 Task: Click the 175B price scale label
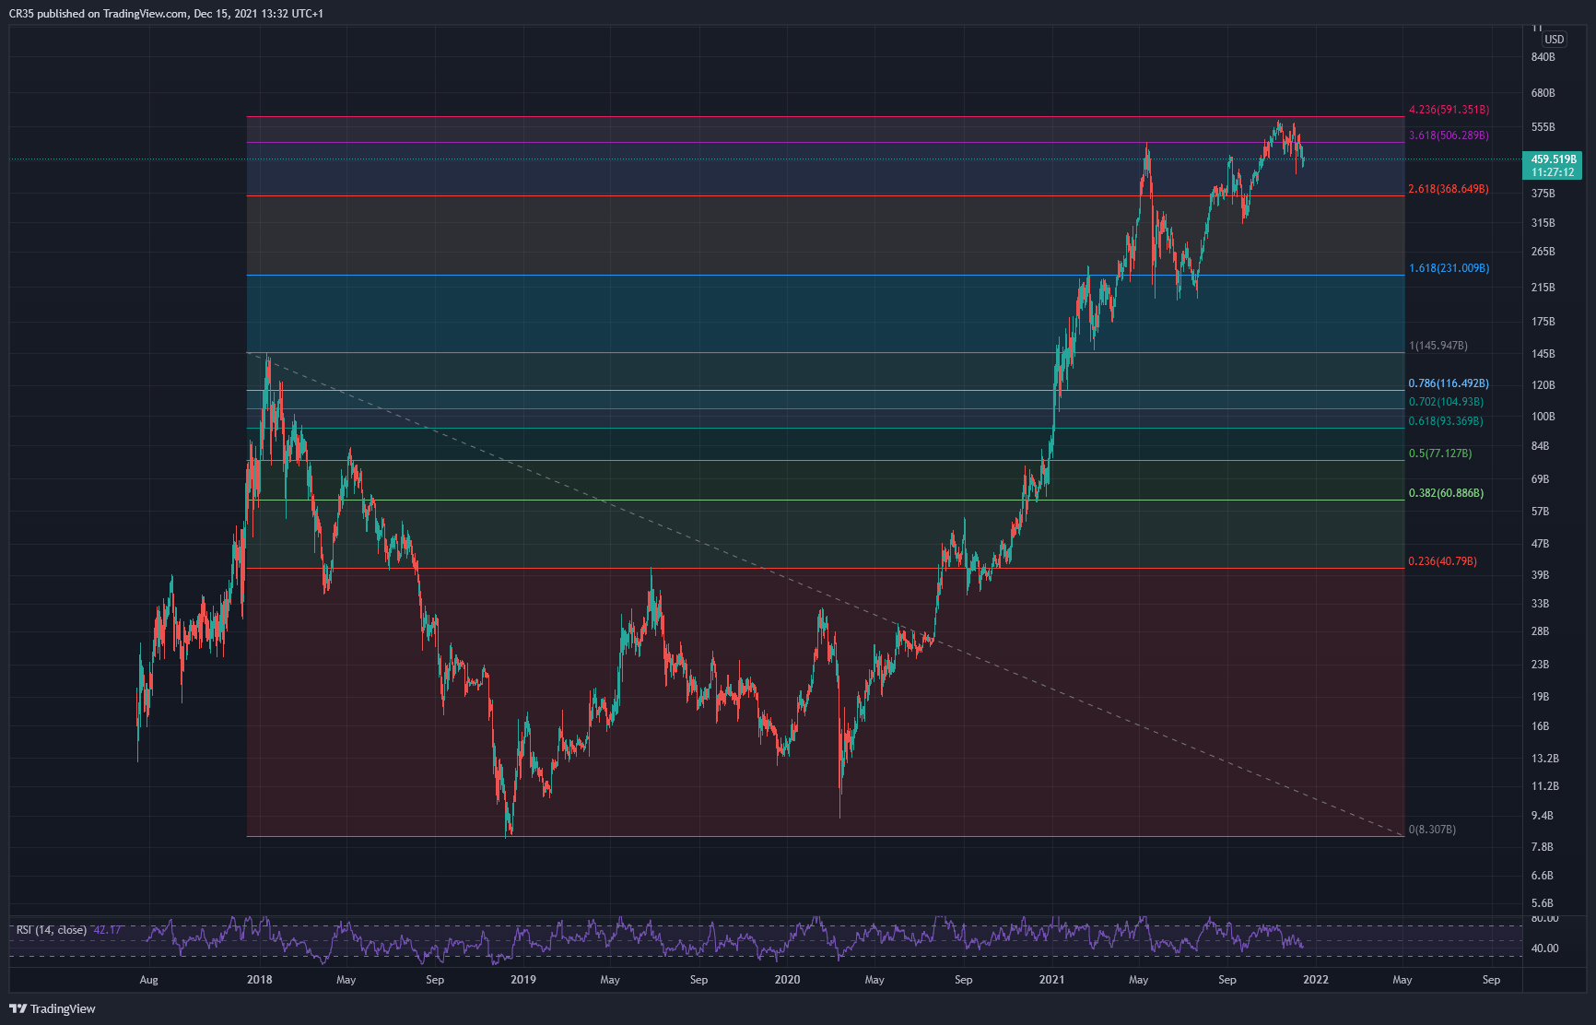[1543, 322]
